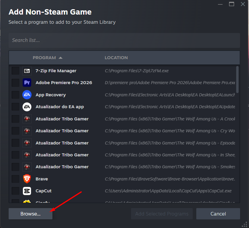Viewport: 249px width, 228px height.
Task: Maximize the Add Non-Steam Game window
Action: pyautogui.click(x=231, y=4)
